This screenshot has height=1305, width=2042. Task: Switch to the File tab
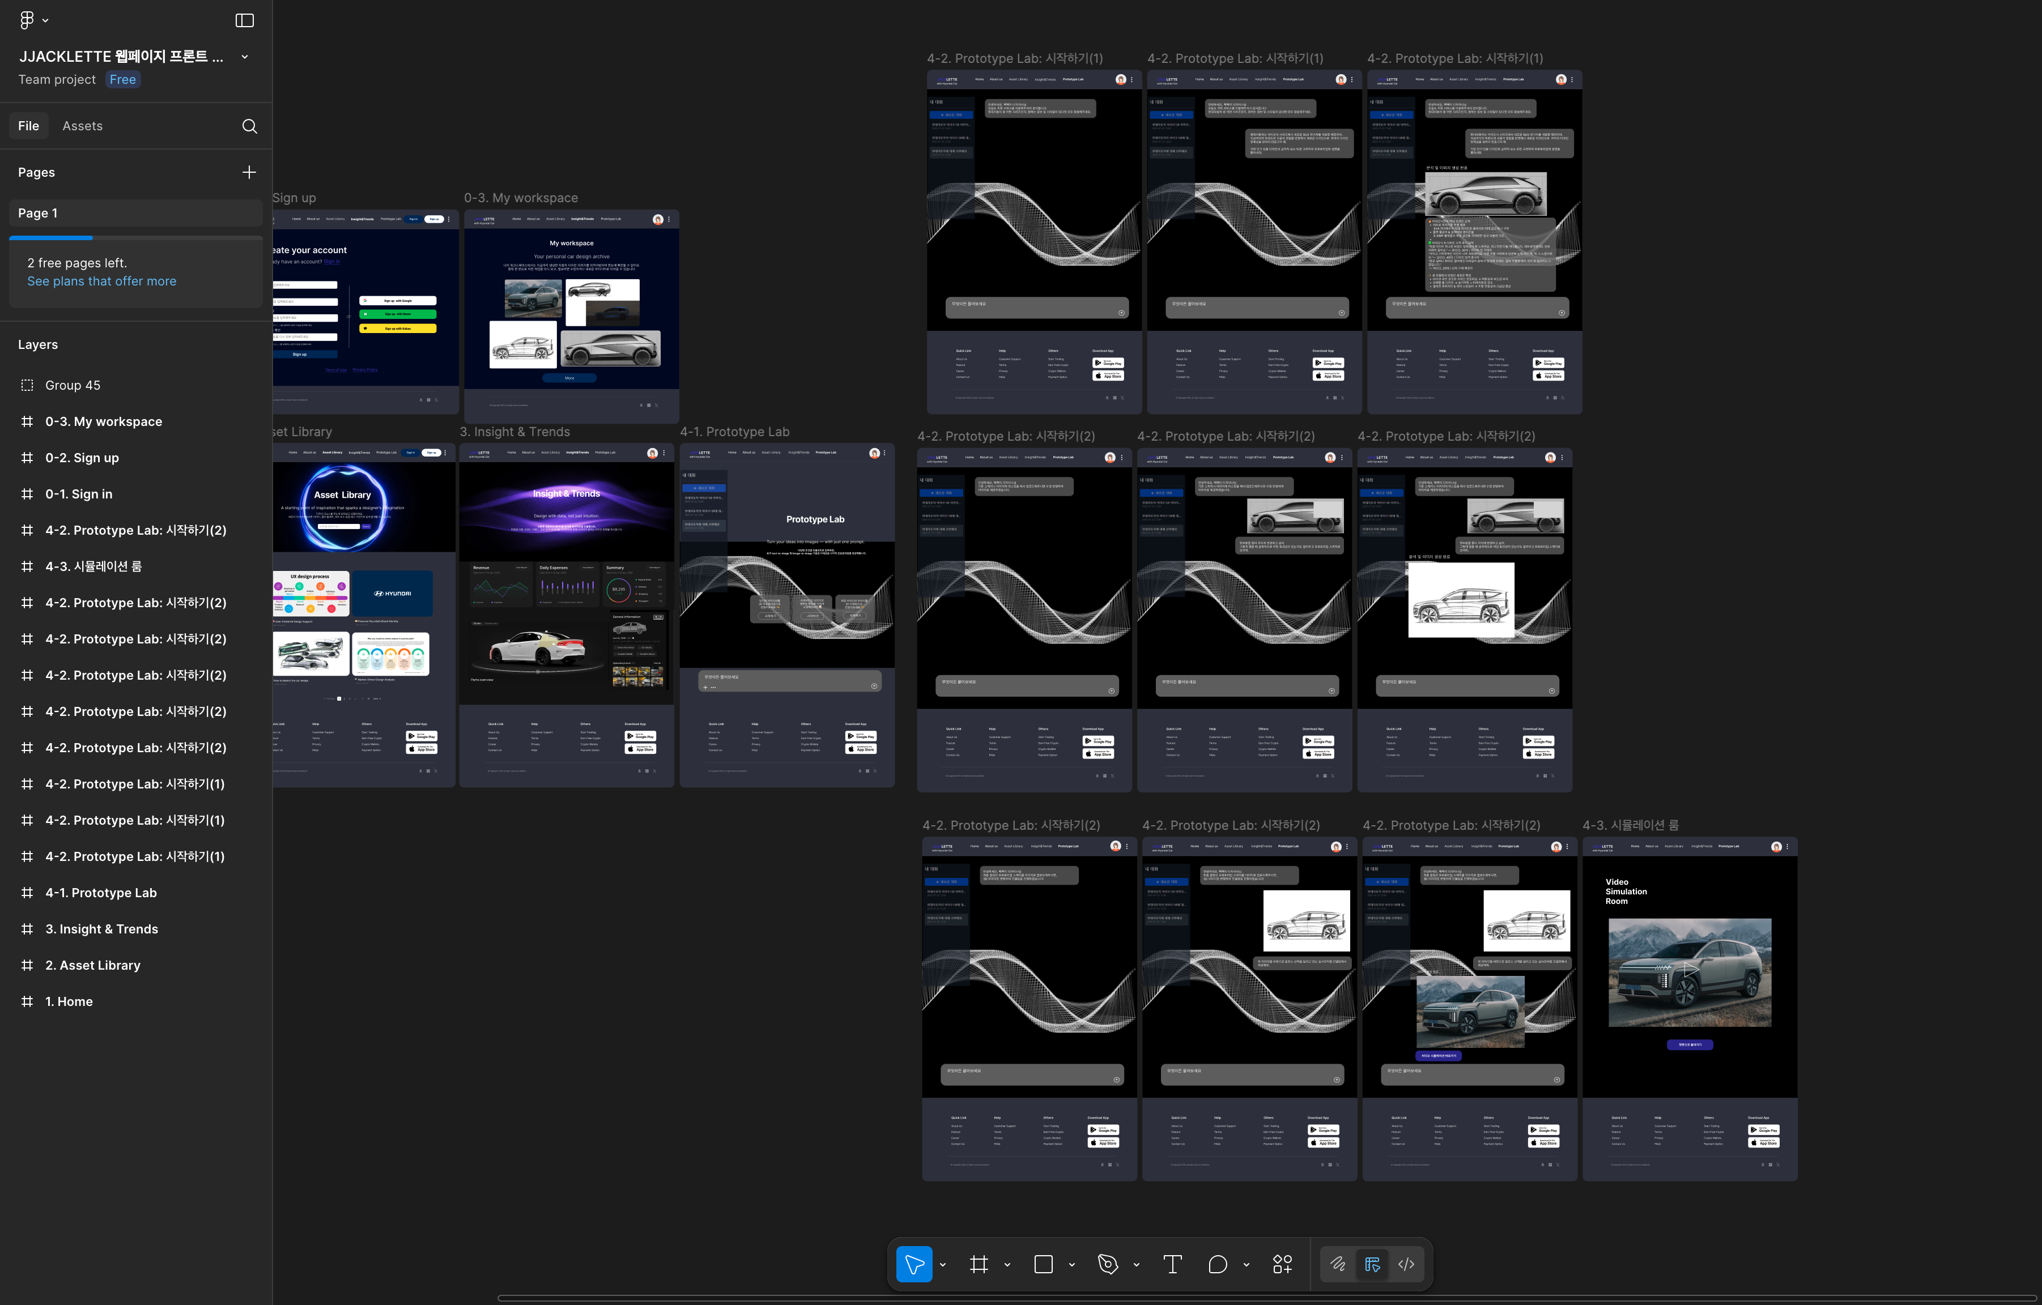point(29,126)
